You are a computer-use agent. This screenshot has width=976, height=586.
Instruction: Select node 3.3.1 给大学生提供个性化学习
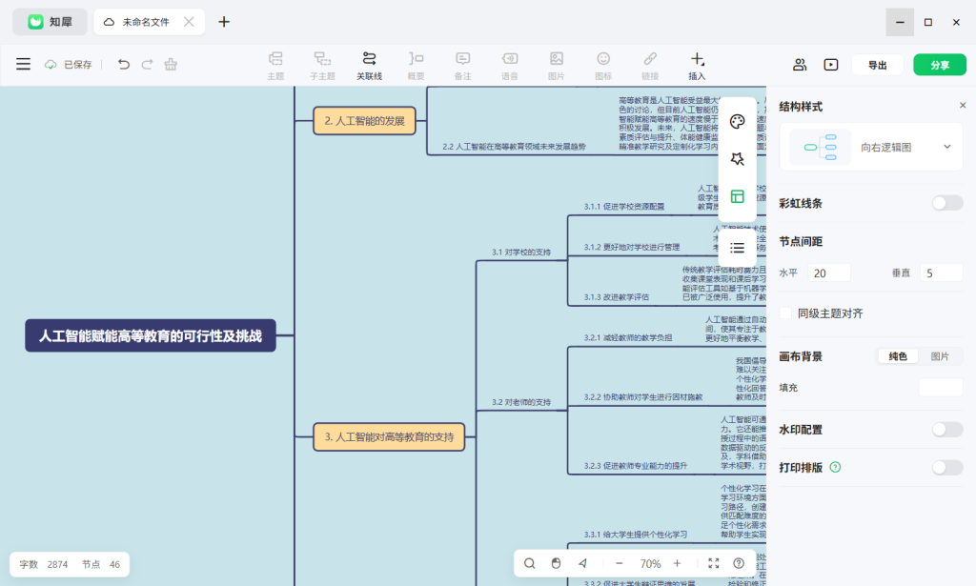click(x=636, y=535)
